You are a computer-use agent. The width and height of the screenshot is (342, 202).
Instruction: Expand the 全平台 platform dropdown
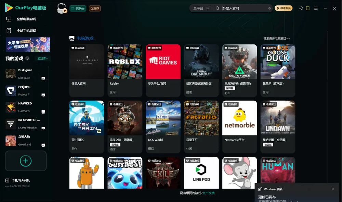pos(201,8)
